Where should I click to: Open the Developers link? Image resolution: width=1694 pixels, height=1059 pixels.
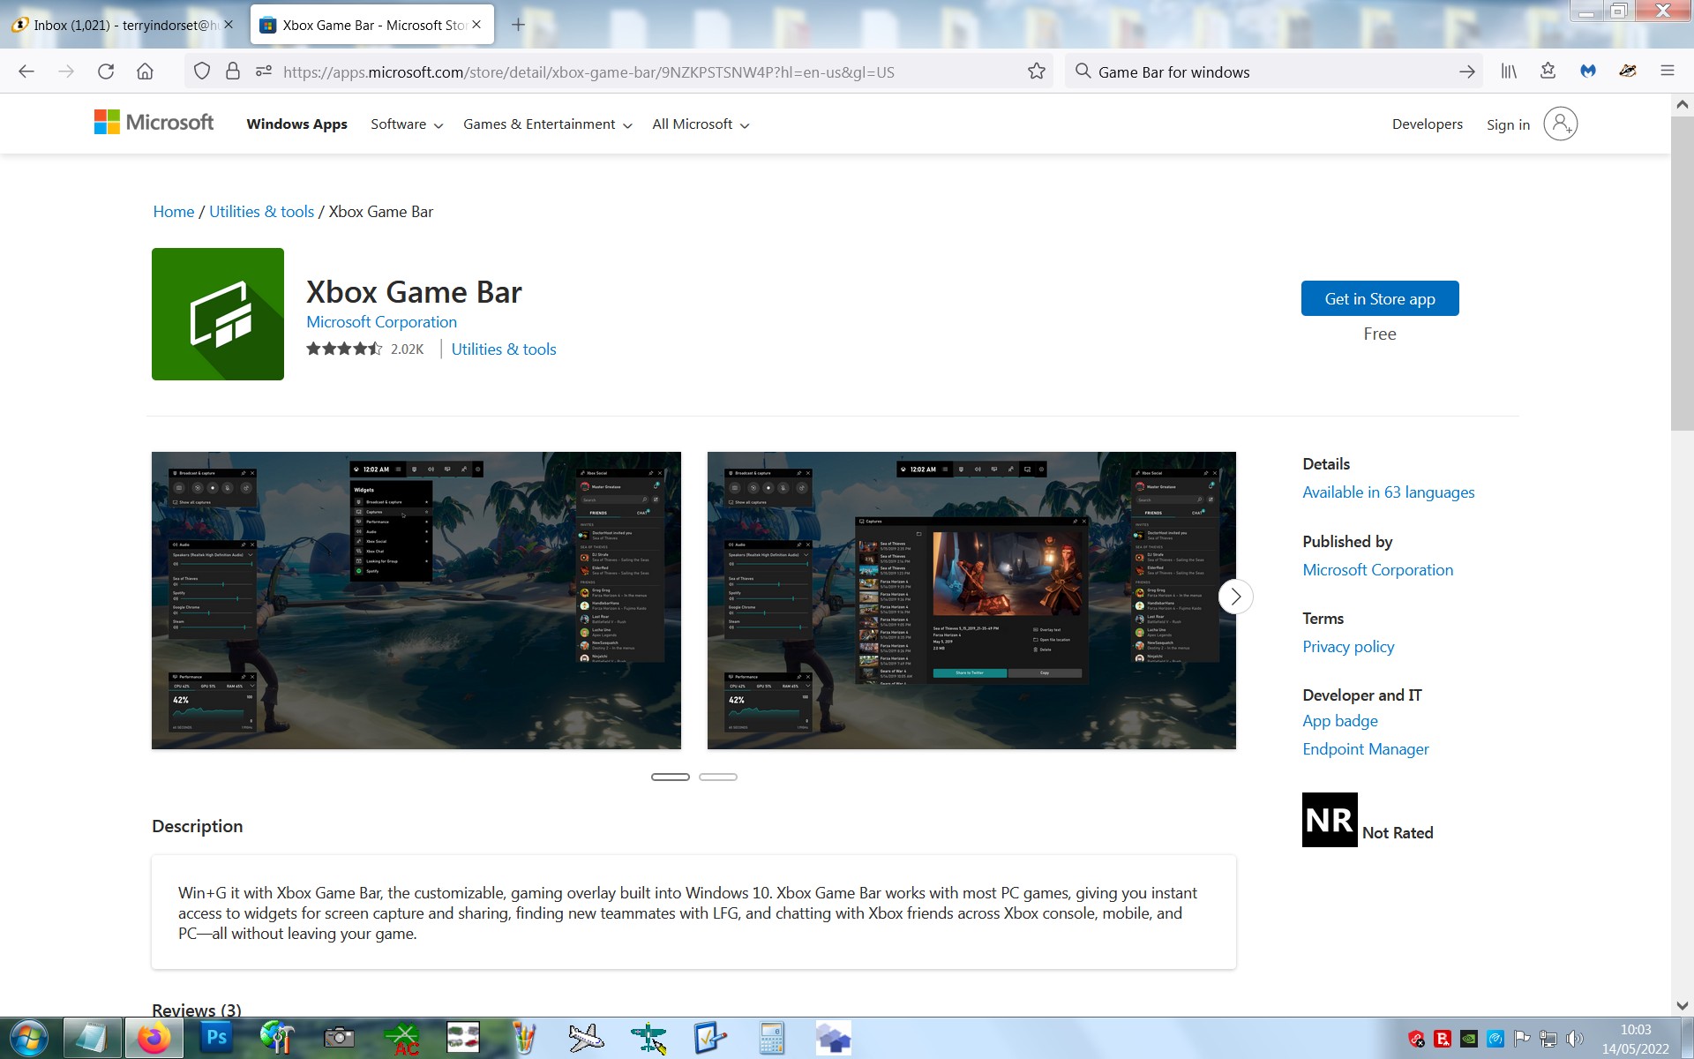(x=1427, y=124)
